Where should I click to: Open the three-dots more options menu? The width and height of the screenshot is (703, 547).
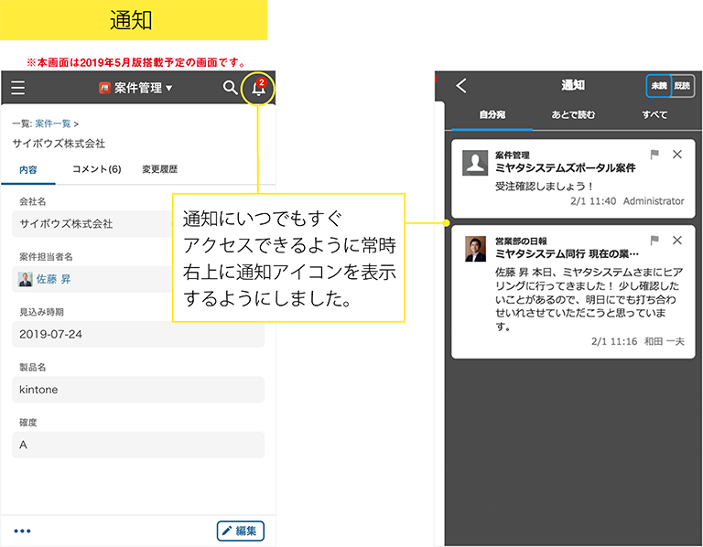(22, 531)
